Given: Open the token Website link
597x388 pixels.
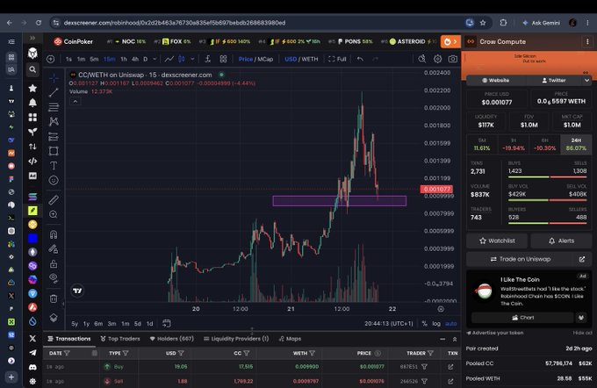Looking at the screenshot, I should [x=495, y=81].
